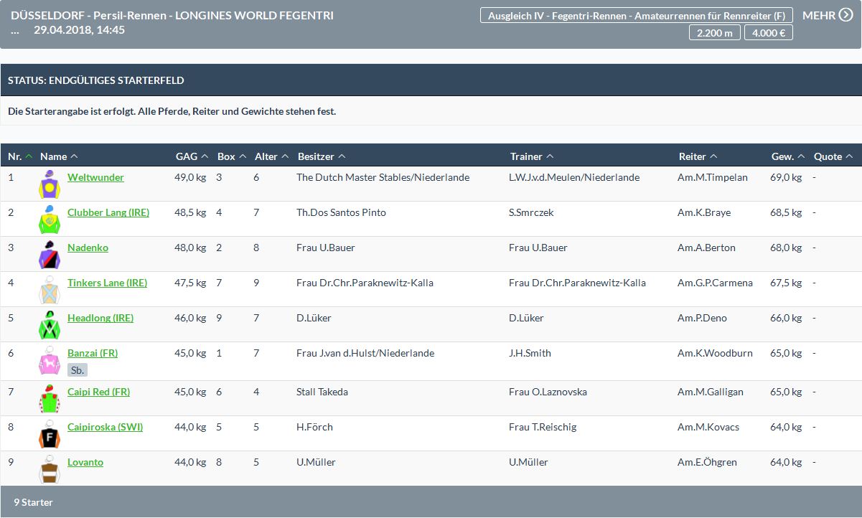Image resolution: width=862 pixels, height=518 pixels.
Task: Open the Weltwunder horse profile link
Action: (x=95, y=177)
